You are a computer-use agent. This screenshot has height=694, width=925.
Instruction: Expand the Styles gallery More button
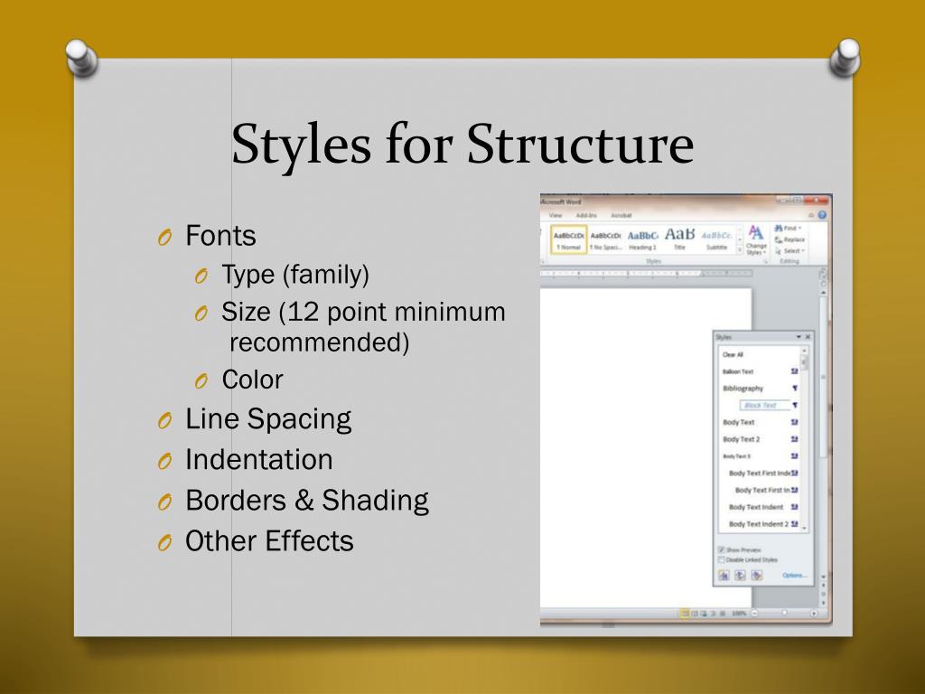point(740,251)
